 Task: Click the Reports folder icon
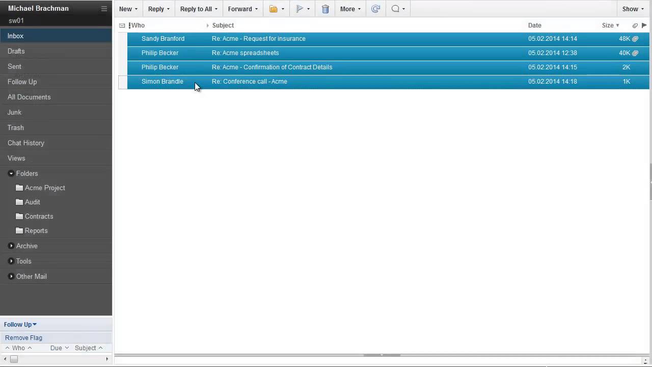pos(19,230)
